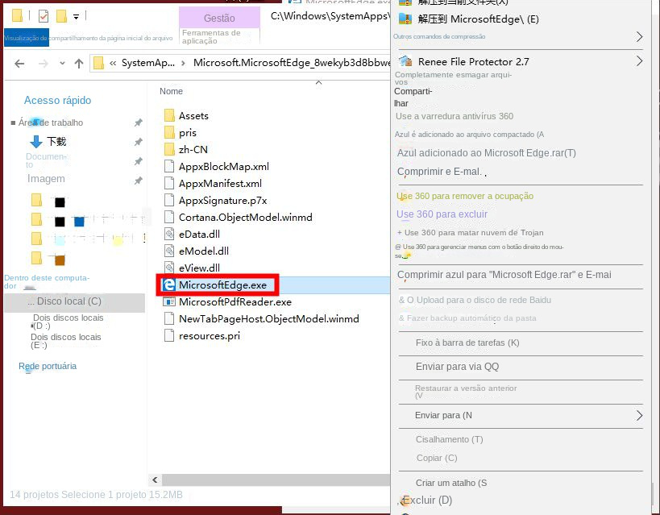Open Documento in quick access sidebar
Image resolution: width=660 pixels, height=515 pixels.
[x=46, y=160]
